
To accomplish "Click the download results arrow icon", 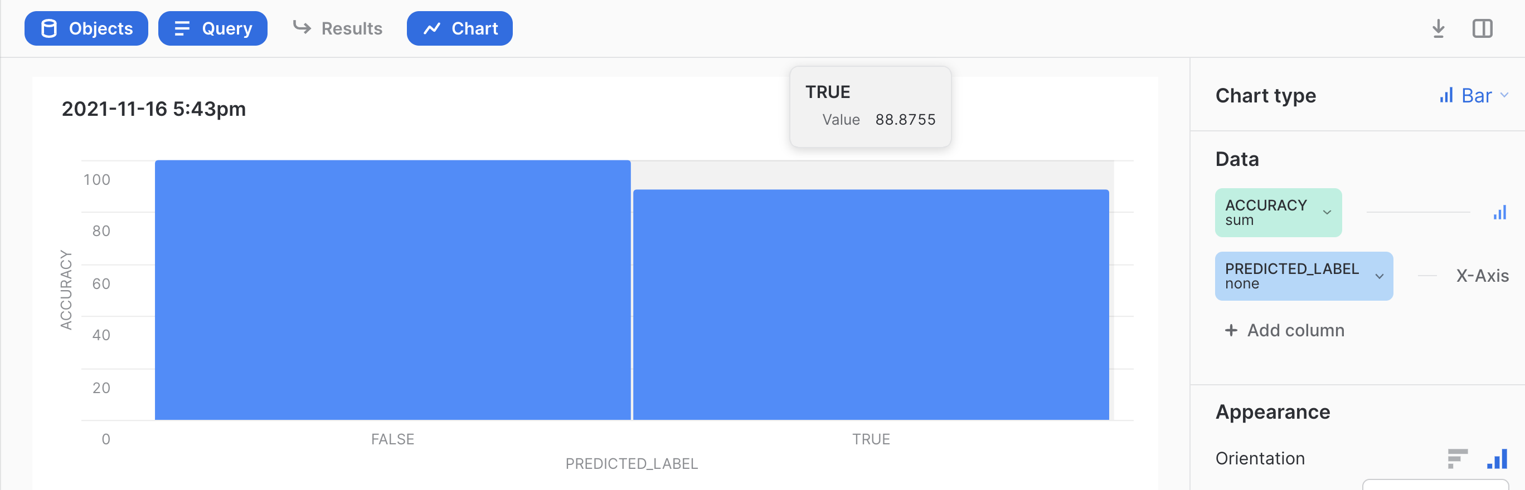I will [1438, 28].
